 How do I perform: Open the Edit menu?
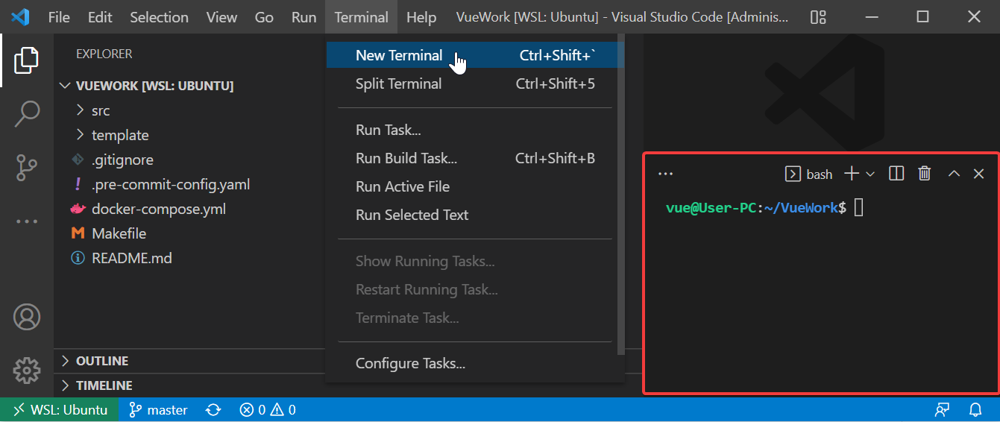(x=100, y=16)
